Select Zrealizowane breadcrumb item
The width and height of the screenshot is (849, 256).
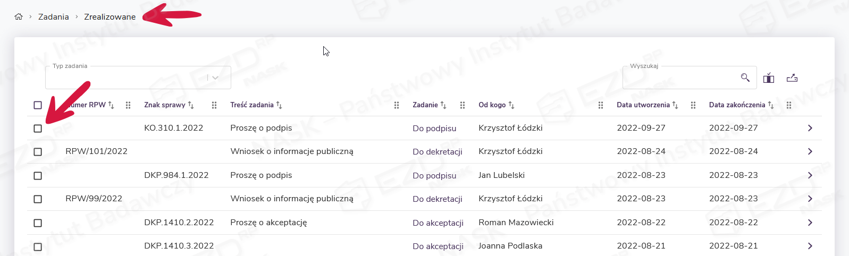coord(110,17)
